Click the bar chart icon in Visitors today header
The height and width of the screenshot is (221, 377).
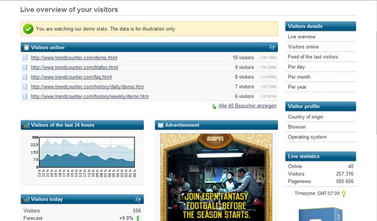pyautogui.click(x=27, y=199)
